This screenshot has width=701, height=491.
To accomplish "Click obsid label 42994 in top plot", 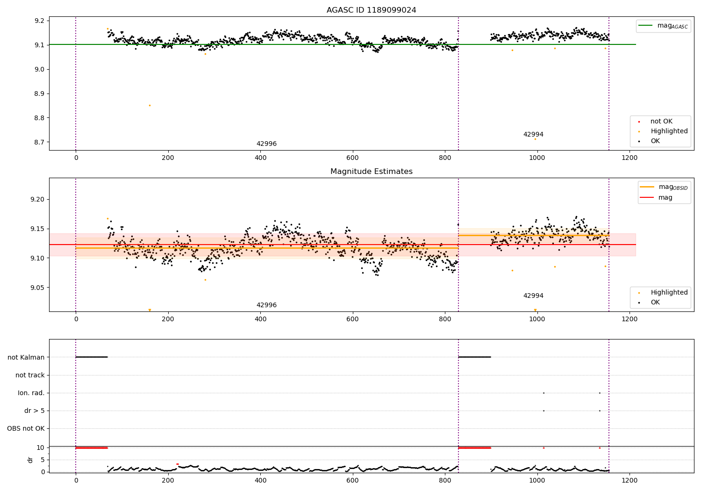I will click(x=533, y=135).
